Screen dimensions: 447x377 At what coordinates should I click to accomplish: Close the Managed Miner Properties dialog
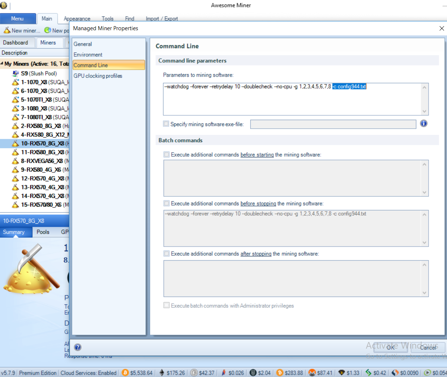pos(442,28)
